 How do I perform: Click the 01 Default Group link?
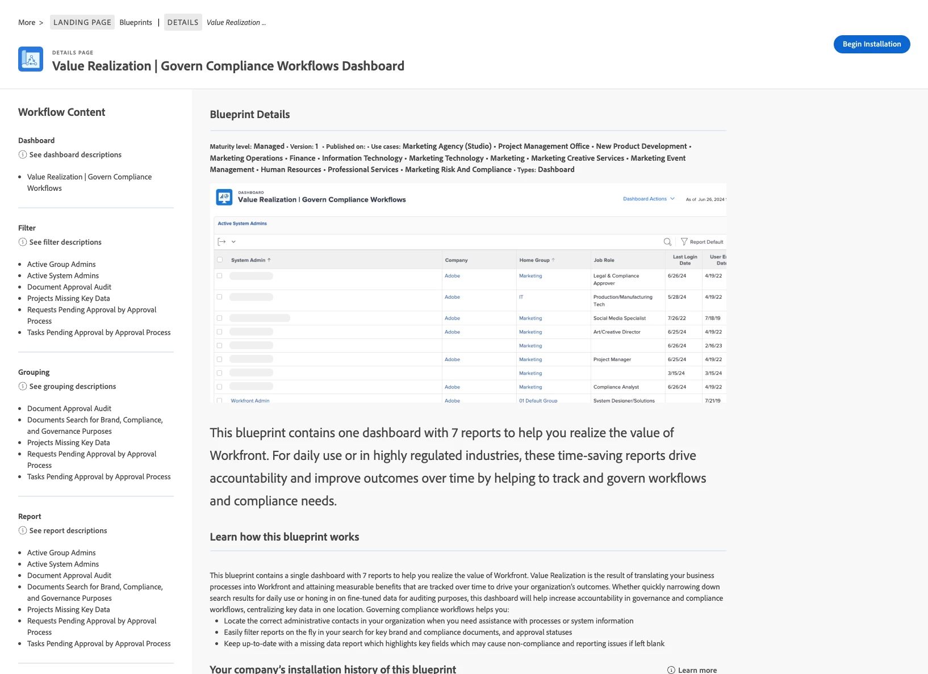[x=538, y=400]
